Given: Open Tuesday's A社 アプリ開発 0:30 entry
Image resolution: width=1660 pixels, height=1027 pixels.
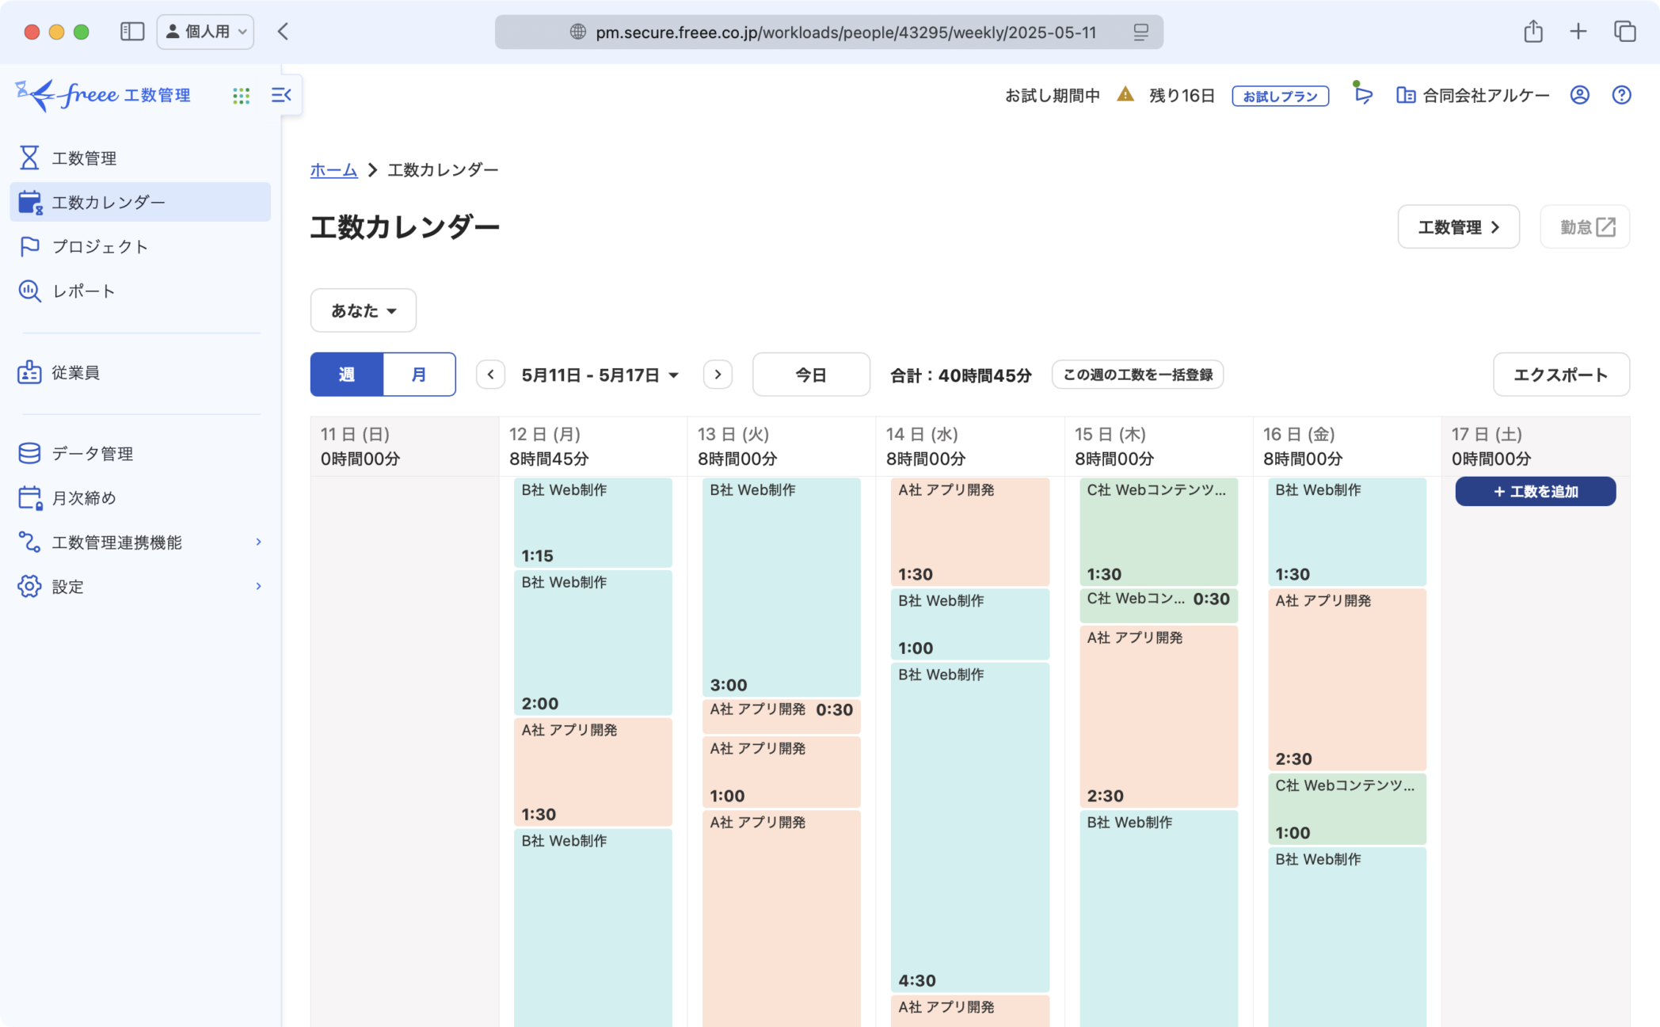Looking at the screenshot, I should (782, 717).
